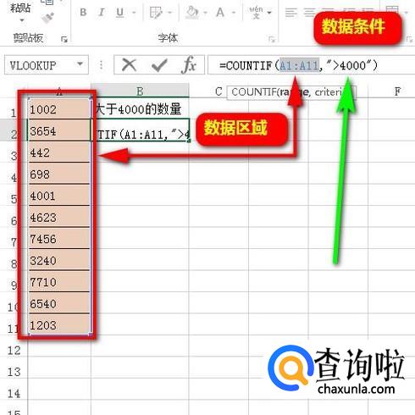Open the Paste dropdown arrow
This screenshot has height=415, width=415.
(x=22, y=20)
